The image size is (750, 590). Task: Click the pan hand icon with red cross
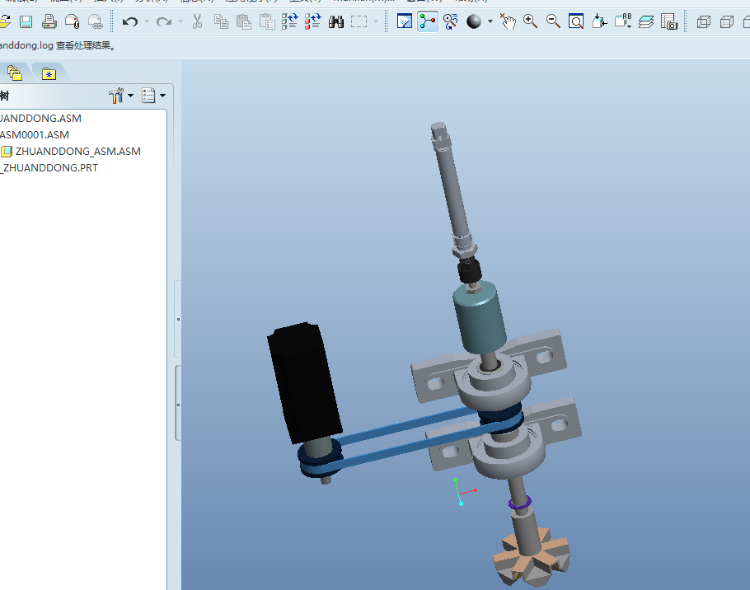click(x=508, y=21)
